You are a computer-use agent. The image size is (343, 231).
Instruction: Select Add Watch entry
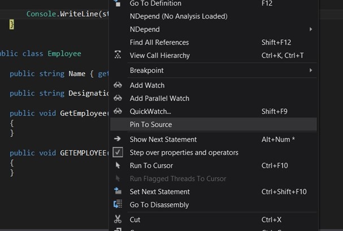pyautogui.click(x=213, y=85)
